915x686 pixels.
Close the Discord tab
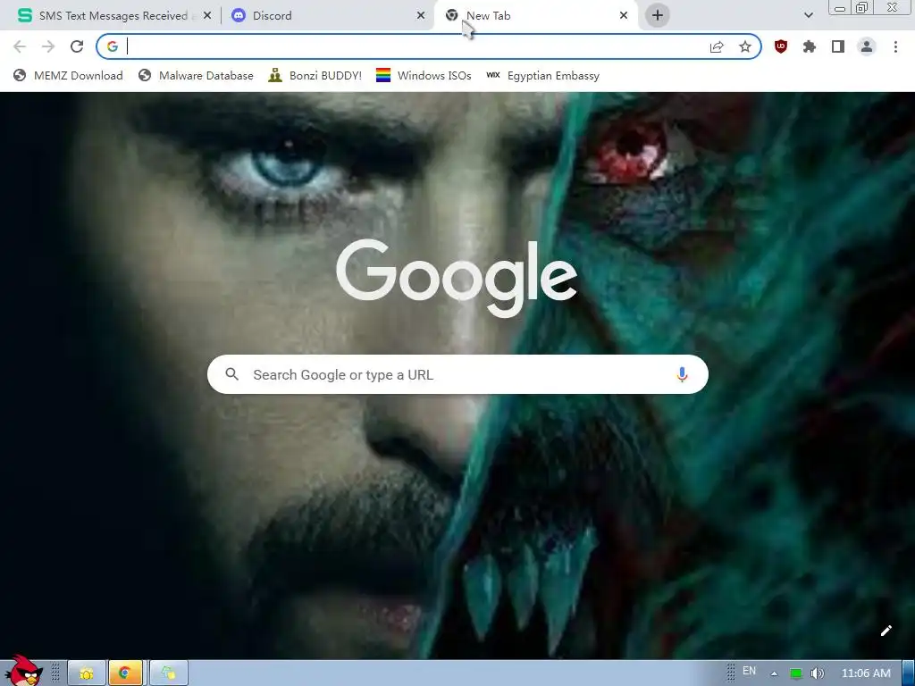point(421,16)
